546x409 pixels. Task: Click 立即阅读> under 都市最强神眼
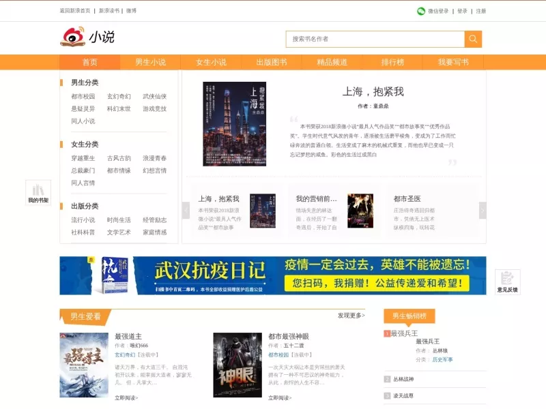pos(280,397)
